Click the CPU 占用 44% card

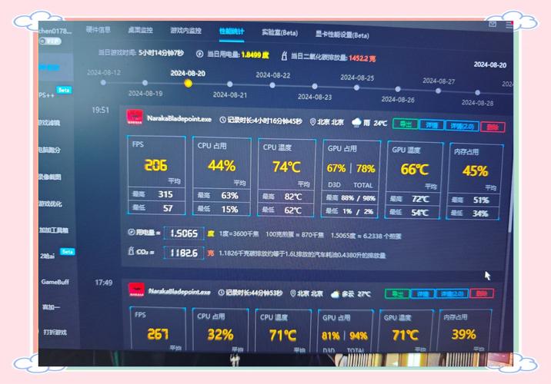pos(222,176)
